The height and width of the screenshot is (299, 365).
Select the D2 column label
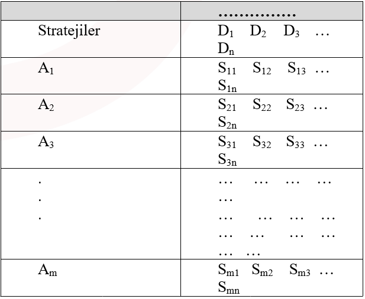coord(259,32)
